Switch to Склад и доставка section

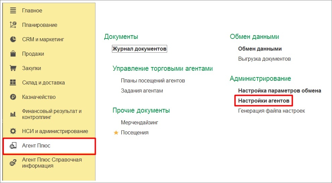(x=44, y=82)
